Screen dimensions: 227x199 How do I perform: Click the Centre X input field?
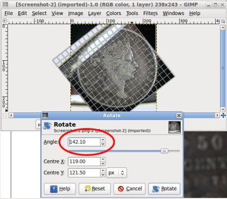coord(84,161)
